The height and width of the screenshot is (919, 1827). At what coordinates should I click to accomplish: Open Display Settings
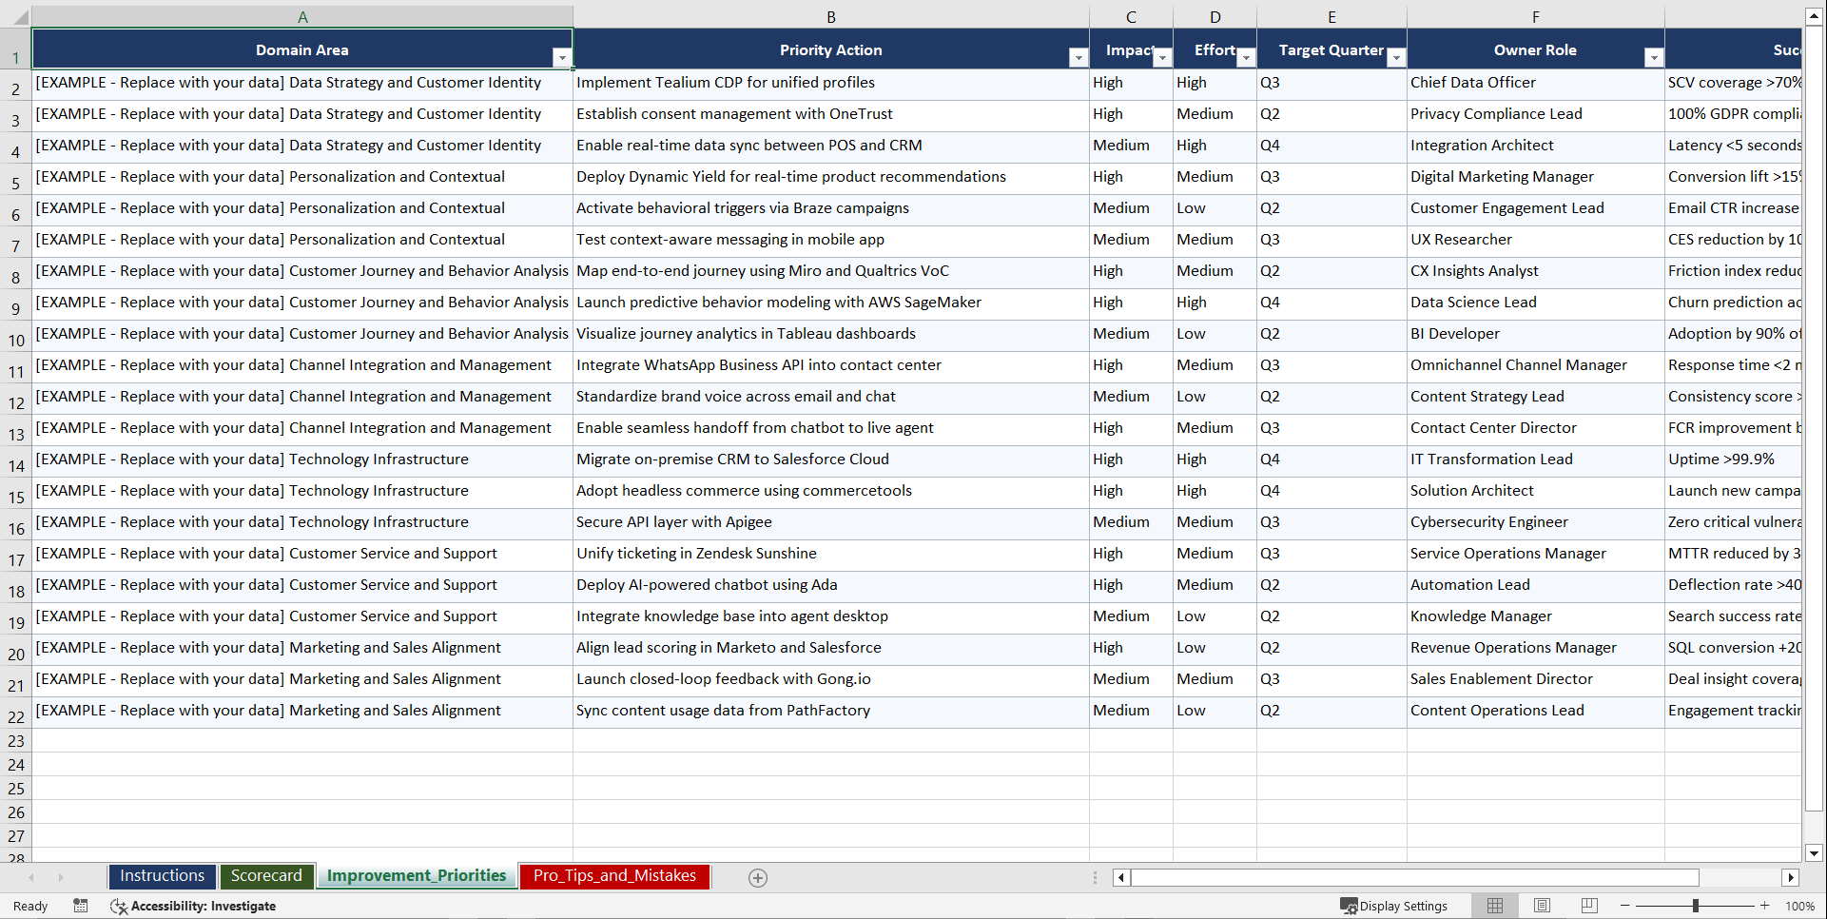pos(1394,906)
